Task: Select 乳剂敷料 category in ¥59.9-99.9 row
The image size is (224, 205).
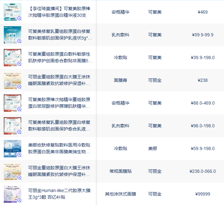Action: (x=121, y=35)
